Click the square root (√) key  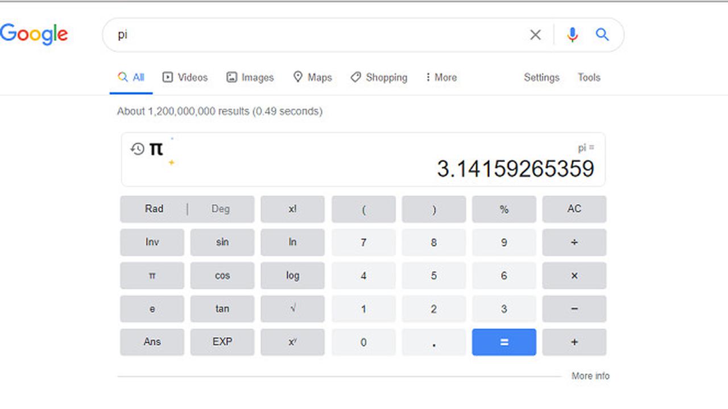[x=292, y=308]
